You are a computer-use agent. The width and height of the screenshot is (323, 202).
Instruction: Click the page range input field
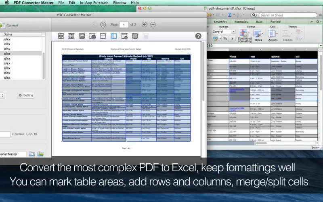click(4, 135)
